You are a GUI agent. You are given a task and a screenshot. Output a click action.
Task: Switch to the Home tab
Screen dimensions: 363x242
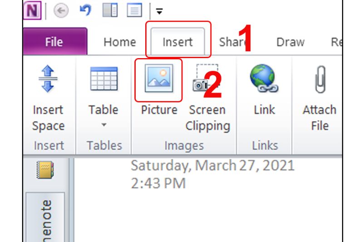(119, 42)
